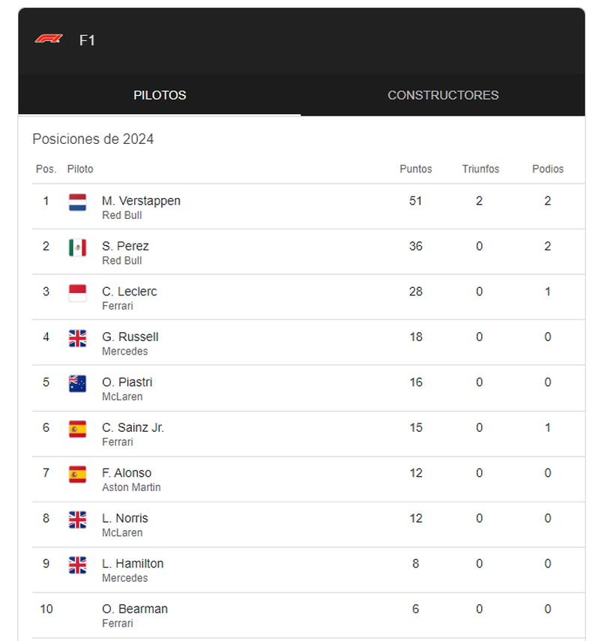Viewport: 592px width, 641px height.
Task: Click the Netherlands flag beside Verstappen
Action: (78, 202)
